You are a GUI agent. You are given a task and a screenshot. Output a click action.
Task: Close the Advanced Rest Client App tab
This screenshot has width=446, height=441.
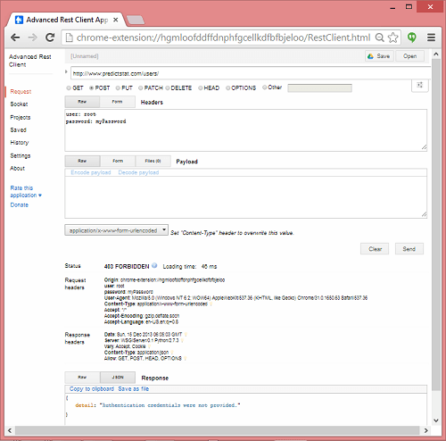pos(116,20)
